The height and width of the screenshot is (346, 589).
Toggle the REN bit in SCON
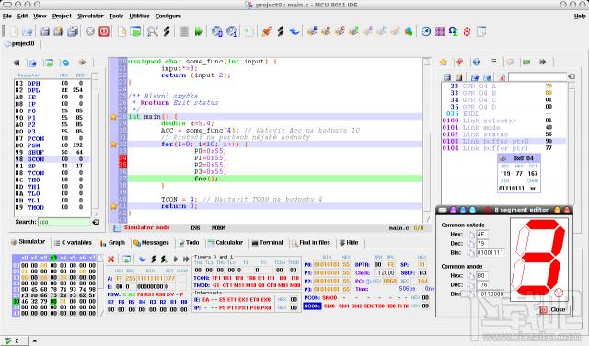tap(368, 306)
